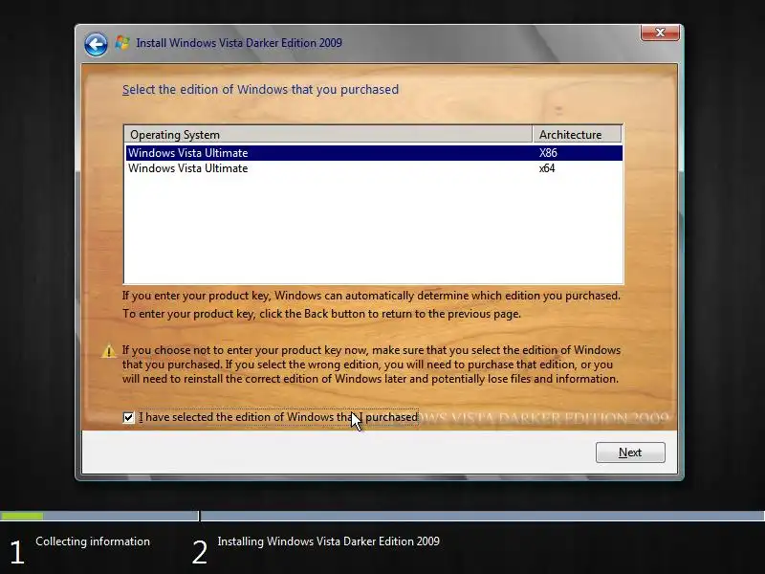
Task: Close the installer with the red X
Action: click(660, 33)
